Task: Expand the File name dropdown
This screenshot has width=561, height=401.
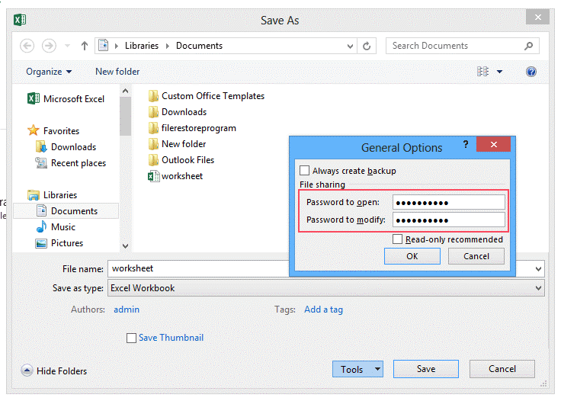Action: point(538,268)
